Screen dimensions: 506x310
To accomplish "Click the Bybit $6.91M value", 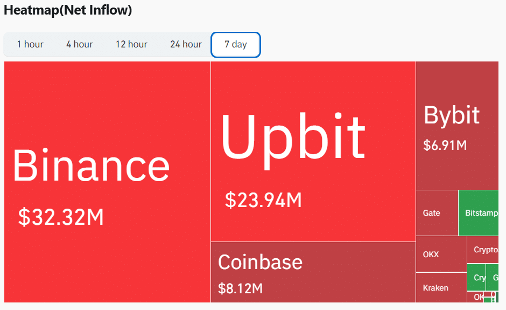I will pyautogui.click(x=445, y=145).
